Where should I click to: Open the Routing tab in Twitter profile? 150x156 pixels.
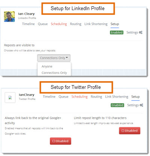(96, 97)
